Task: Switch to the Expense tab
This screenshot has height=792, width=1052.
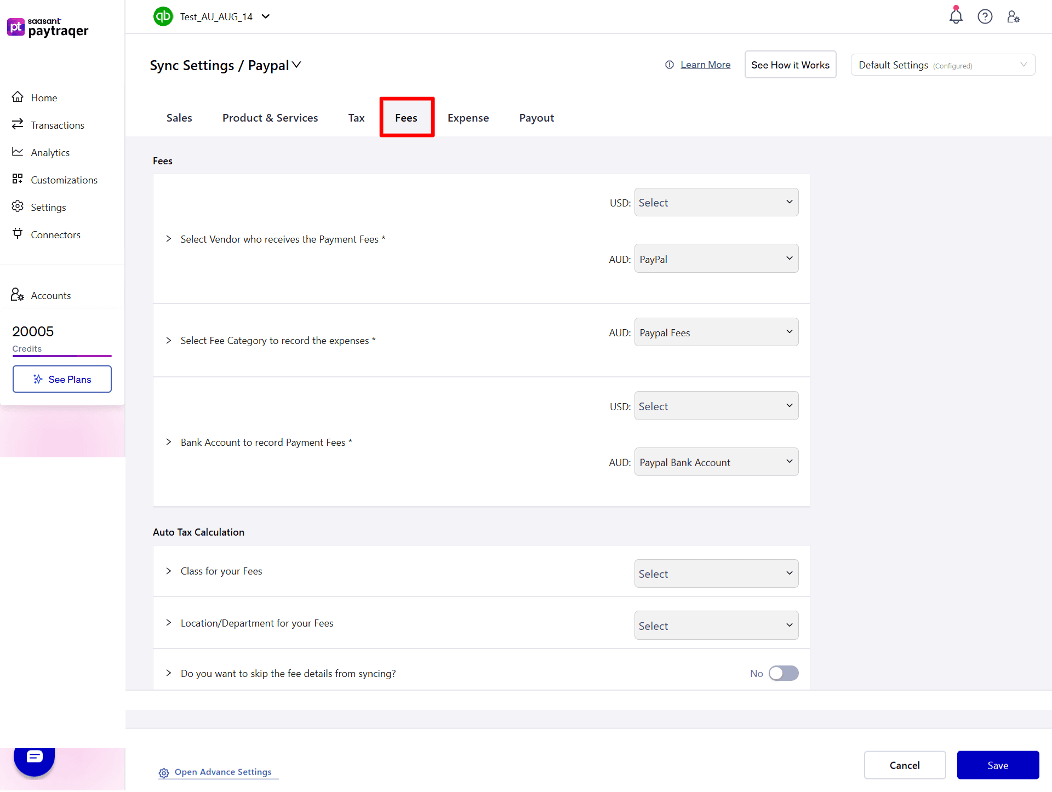Action: [x=468, y=117]
